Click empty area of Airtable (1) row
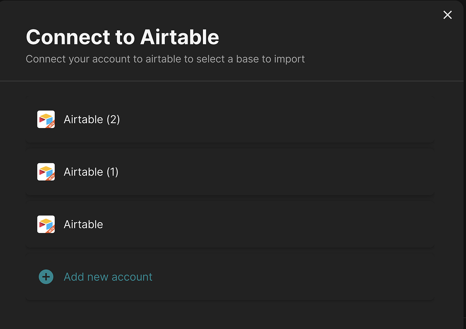The width and height of the screenshot is (466, 329). click(273, 172)
